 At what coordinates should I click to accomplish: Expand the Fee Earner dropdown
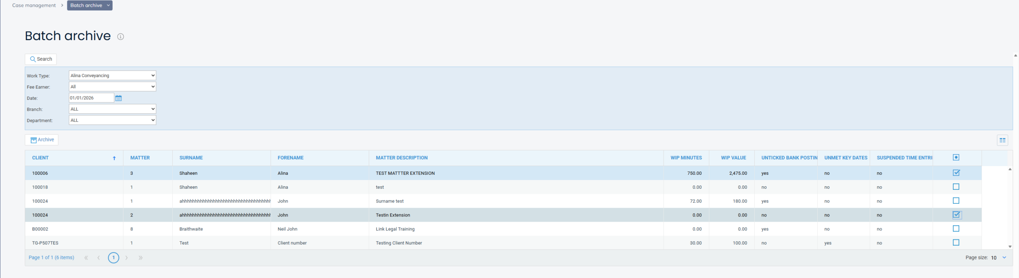pyautogui.click(x=112, y=87)
